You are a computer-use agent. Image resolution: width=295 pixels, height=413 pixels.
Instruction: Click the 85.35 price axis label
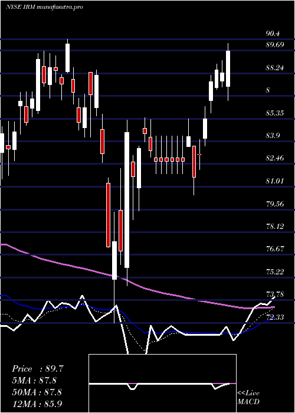pos(275,113)
